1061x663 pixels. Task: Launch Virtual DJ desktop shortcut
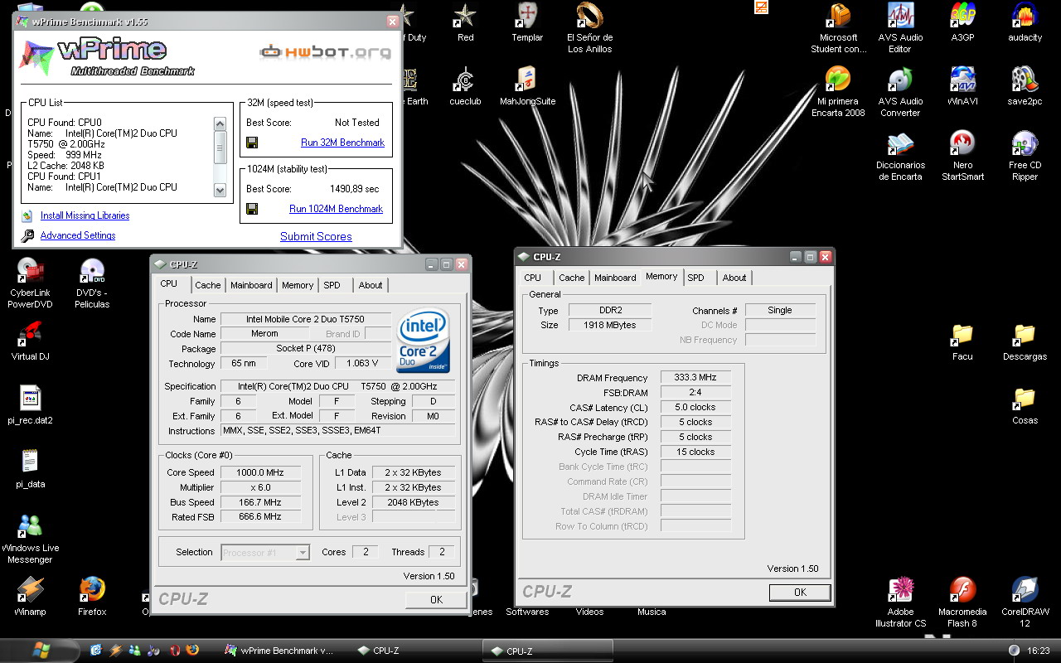31,341
